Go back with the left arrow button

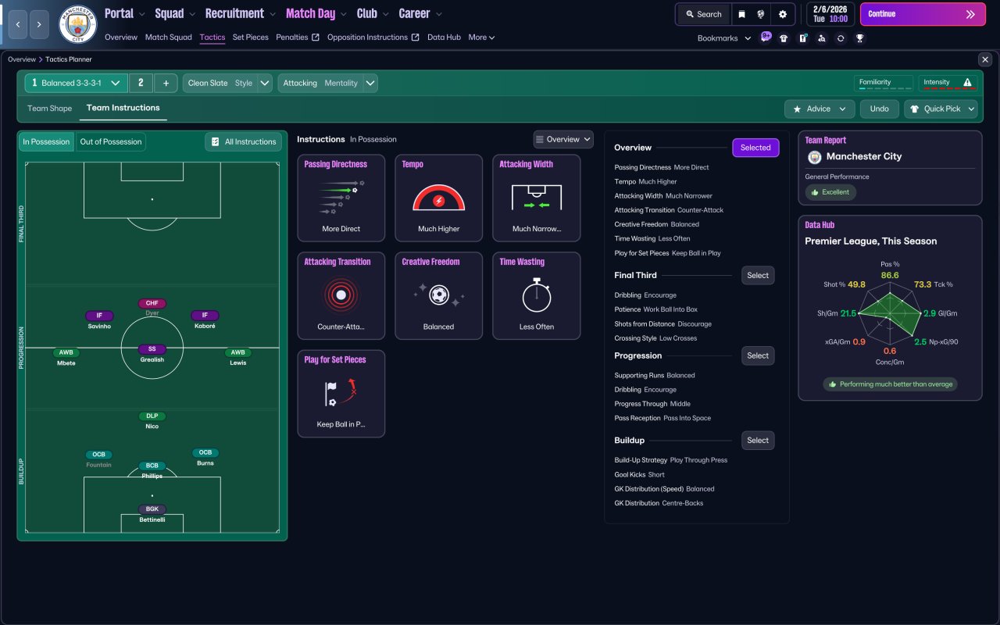point(18,25)
